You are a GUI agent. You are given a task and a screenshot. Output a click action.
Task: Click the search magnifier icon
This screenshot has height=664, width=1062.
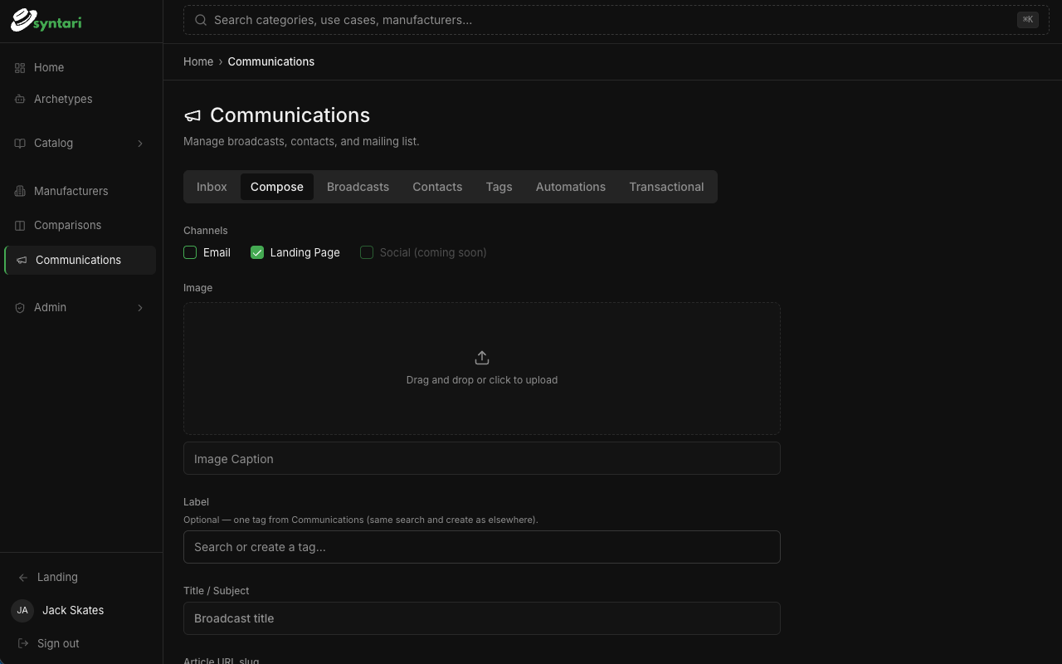tap(201, 20)
